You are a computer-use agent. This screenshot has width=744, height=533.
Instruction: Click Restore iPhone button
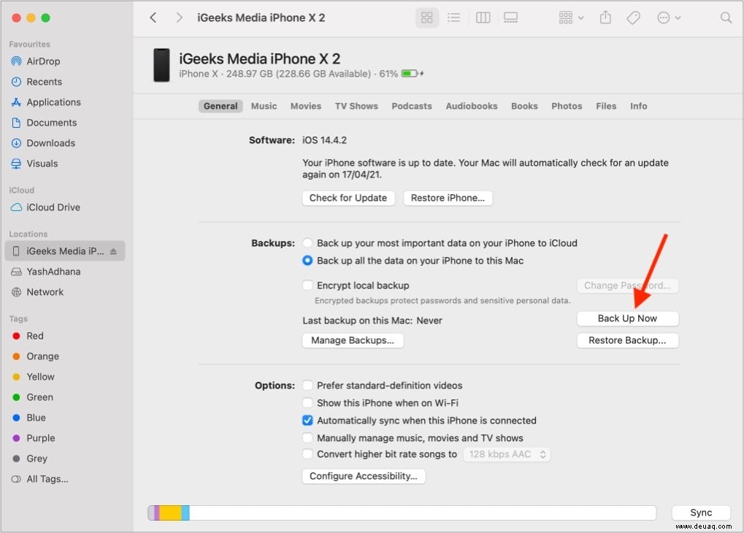448,198
